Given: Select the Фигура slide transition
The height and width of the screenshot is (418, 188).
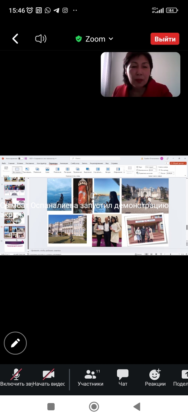Looking at the screenshot, I should 108,170.
